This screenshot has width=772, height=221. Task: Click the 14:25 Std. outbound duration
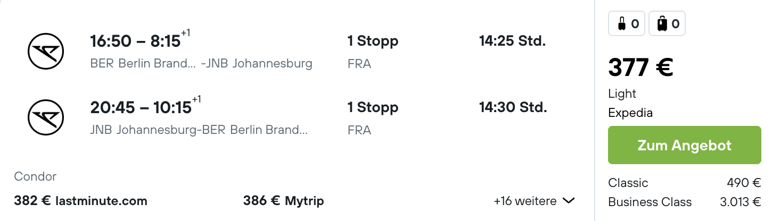click(512, 41)
